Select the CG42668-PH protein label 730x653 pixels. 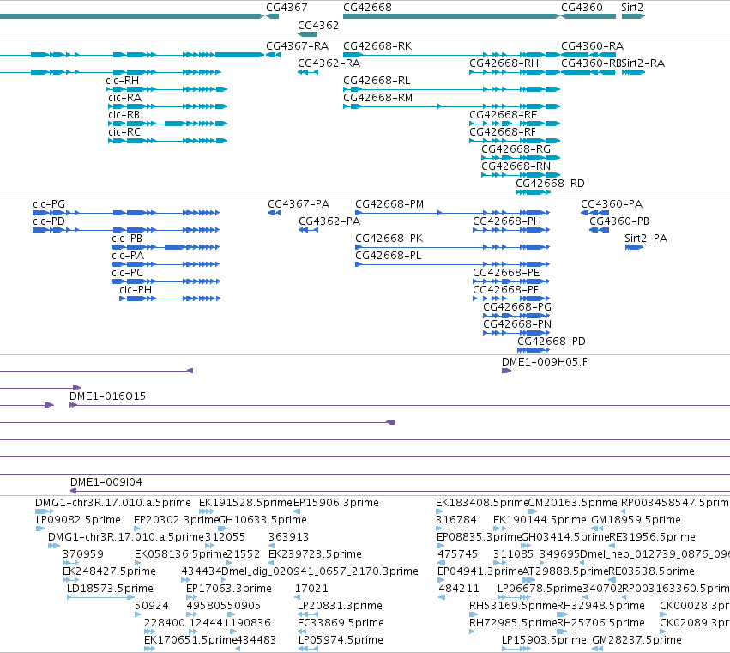coord(507,221)
